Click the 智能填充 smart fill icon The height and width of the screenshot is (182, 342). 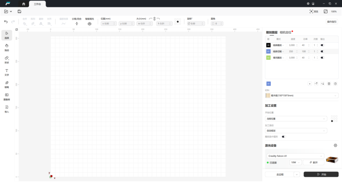point(89,23)
